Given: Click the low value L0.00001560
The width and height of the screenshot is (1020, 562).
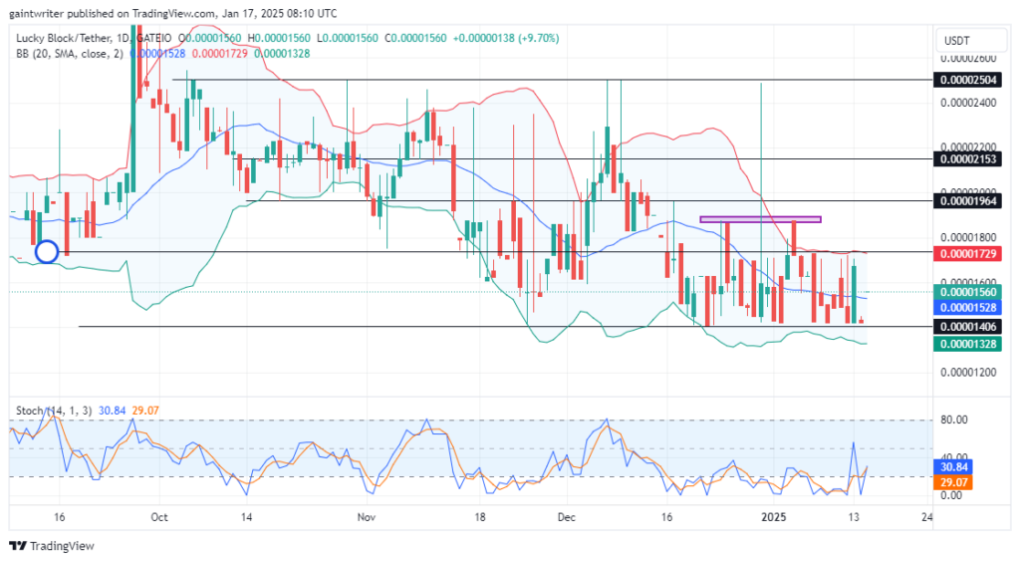Looking at the screenshot, I should [348, 39].
